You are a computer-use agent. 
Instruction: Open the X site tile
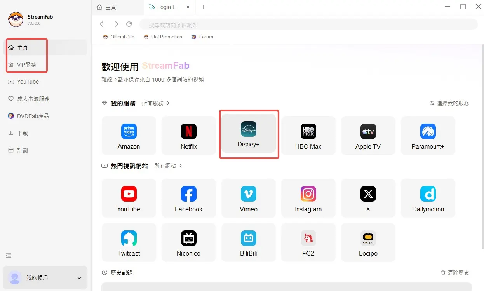pyautogui.click(x=368, y=198)
